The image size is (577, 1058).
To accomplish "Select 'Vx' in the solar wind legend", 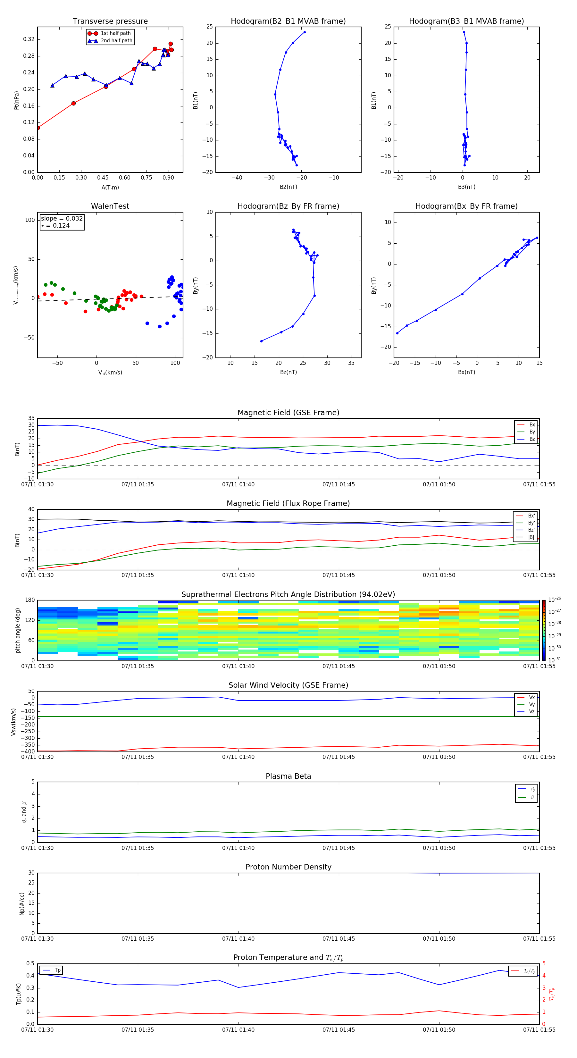I will coord(526,698).
